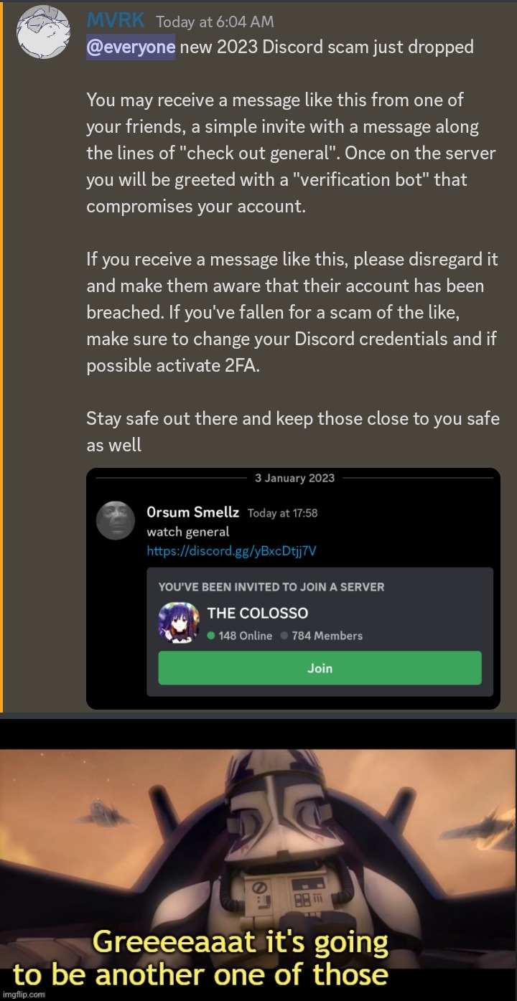The image size is (517, 1001).
Task: Click the gray members status dot
Action: [x=284, y=636]
